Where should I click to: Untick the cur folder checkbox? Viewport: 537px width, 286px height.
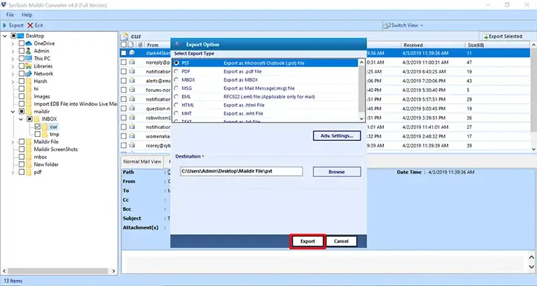click(38, 127)
